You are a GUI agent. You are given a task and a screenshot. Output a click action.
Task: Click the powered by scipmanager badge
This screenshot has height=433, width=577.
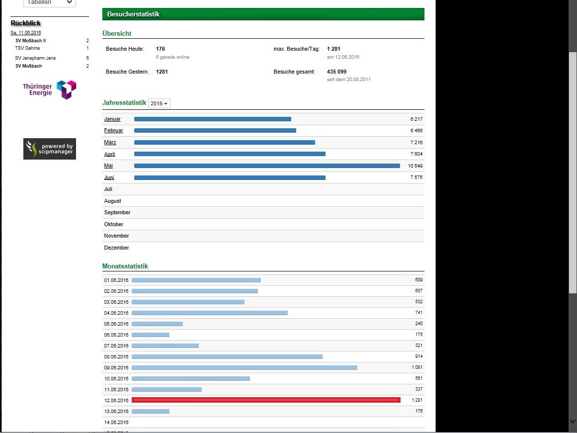[x=50, y=149]
